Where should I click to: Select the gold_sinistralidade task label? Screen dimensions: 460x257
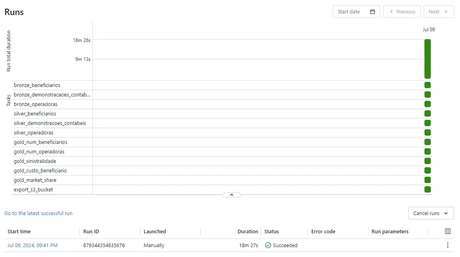tap(35, 161)
